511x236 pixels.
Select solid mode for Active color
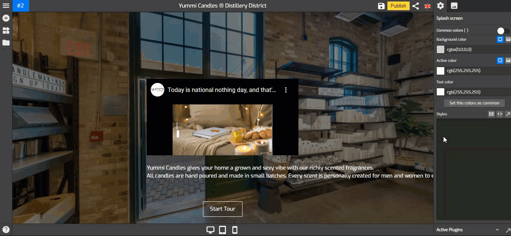500,60
